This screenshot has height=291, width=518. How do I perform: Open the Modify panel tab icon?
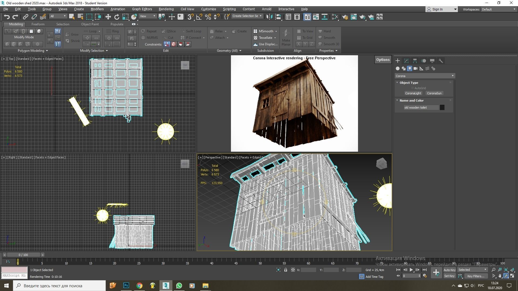coord(406,61)
